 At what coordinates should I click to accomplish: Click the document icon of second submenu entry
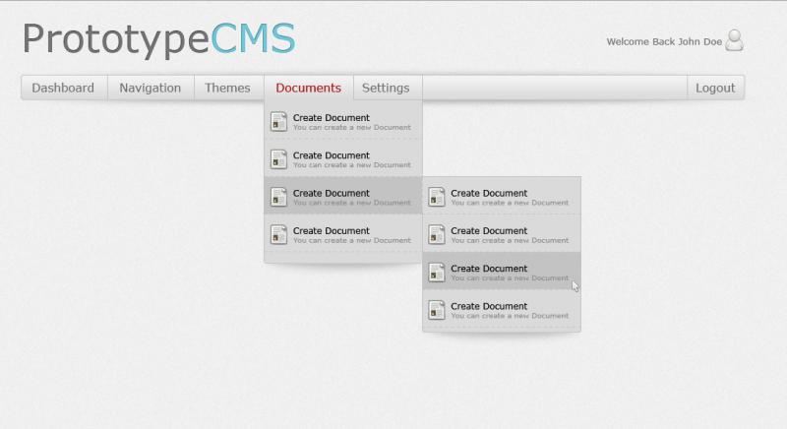click(437, 234)
